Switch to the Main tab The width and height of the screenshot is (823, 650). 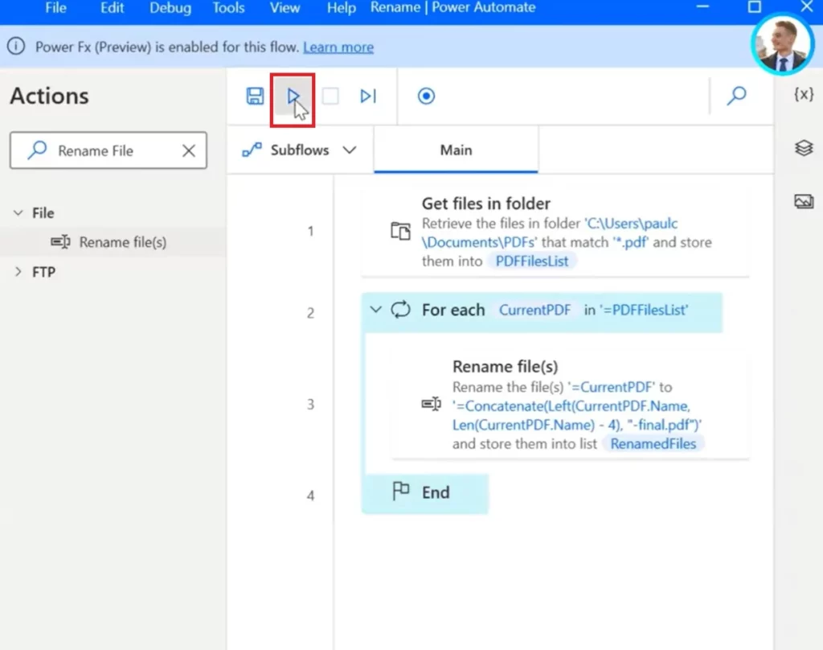pos(456,150)
